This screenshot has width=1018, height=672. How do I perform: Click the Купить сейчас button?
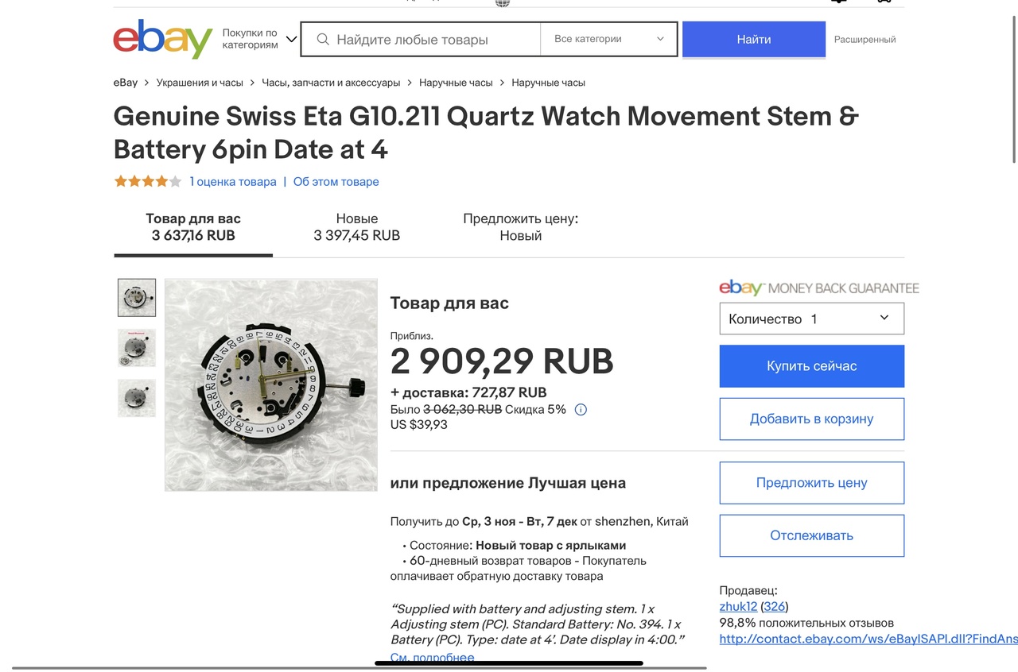click(812, 366)
